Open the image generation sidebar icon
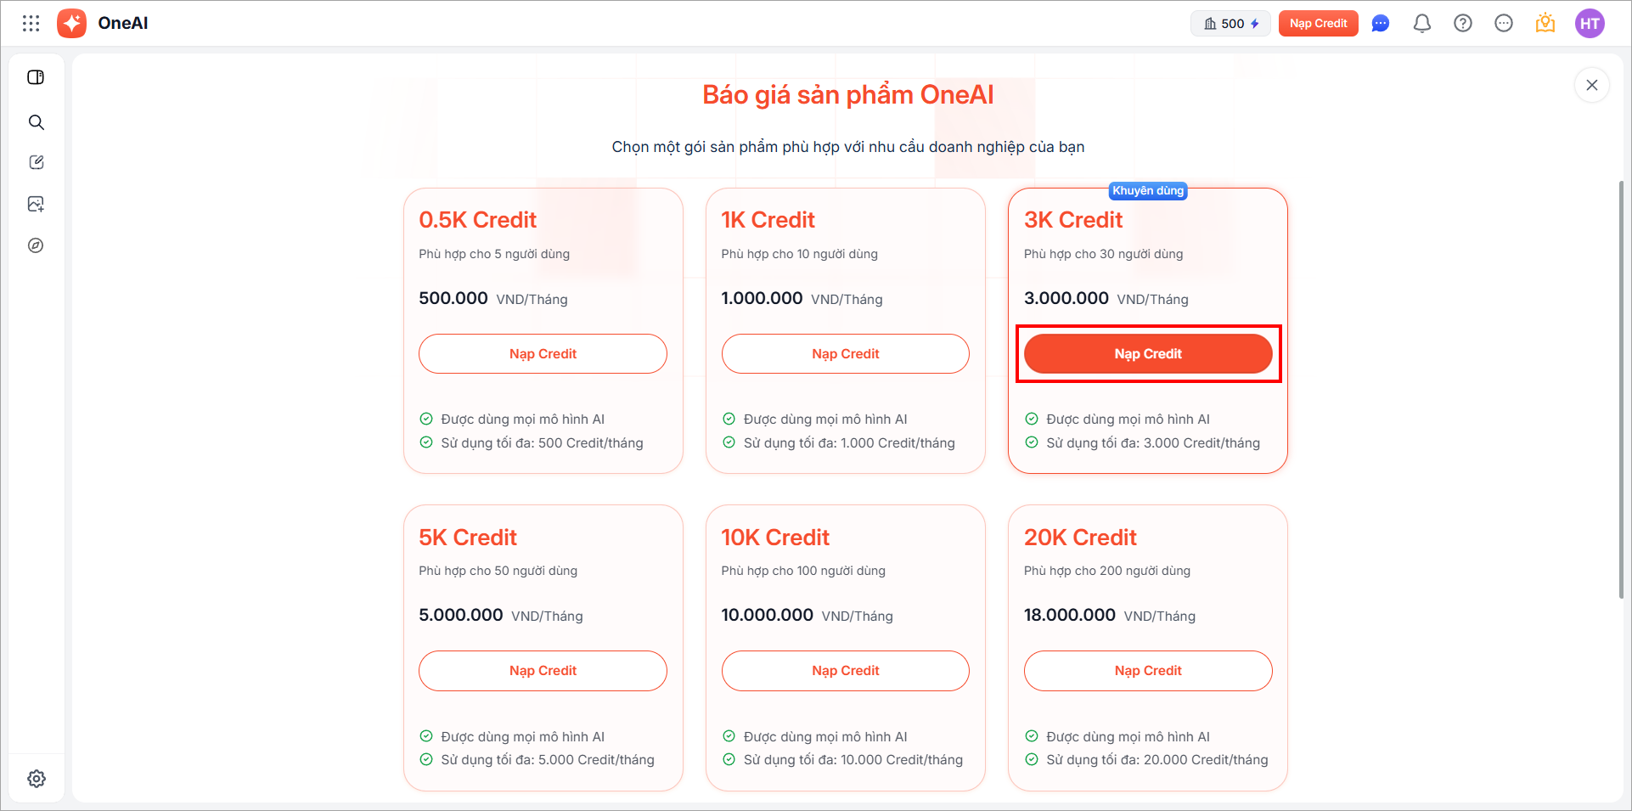1632x811 pixels. pos(36,204)
